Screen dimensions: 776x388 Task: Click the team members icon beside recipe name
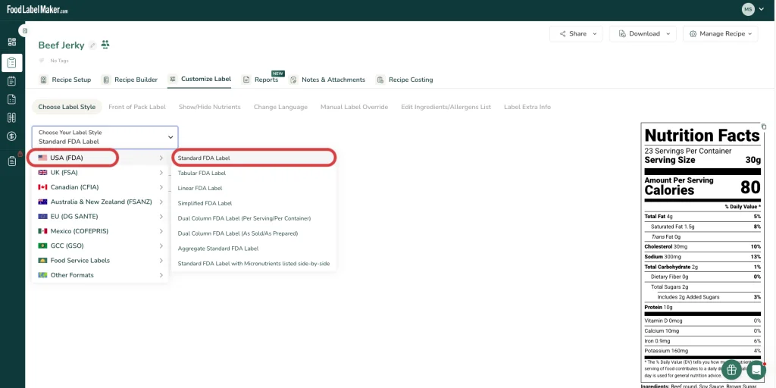(x=105, y=45)
